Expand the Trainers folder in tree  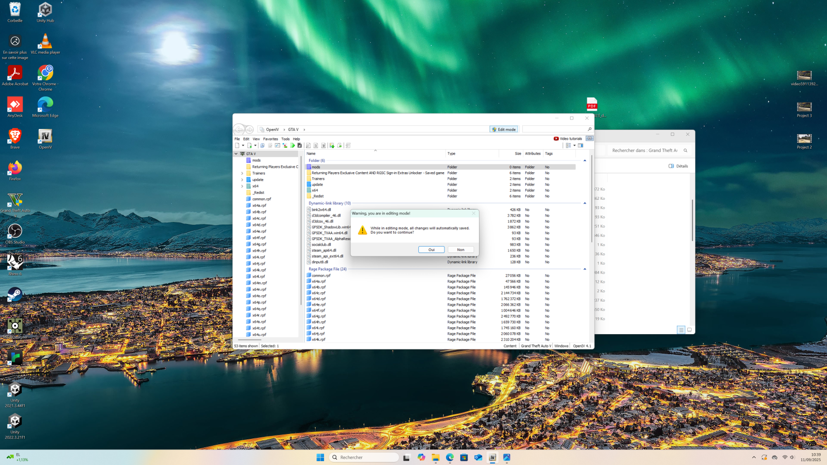242,173
